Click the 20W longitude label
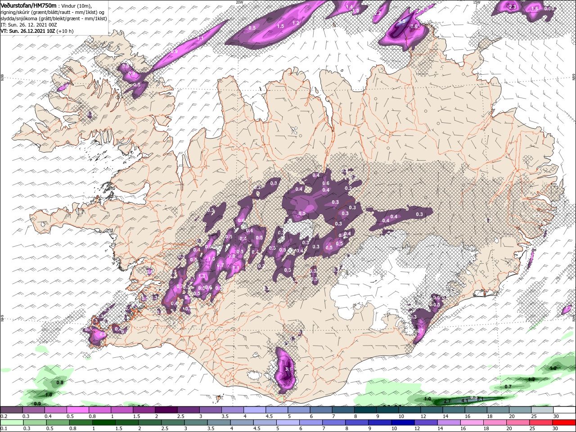 point(239,2)
